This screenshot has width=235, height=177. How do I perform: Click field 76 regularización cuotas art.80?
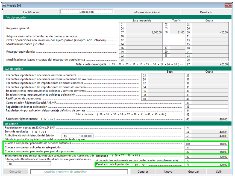click(206, 128)
